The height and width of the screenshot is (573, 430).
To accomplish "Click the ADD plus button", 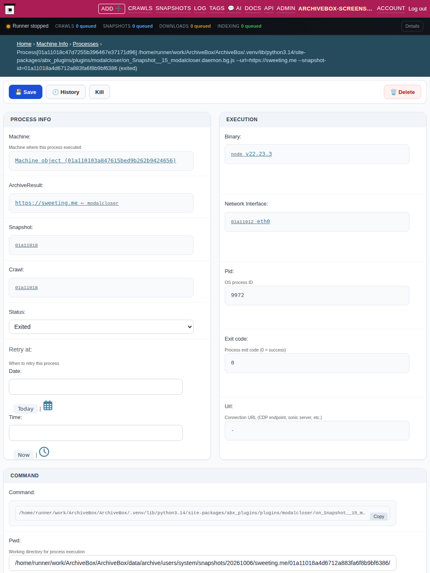I will pos(112,8).
